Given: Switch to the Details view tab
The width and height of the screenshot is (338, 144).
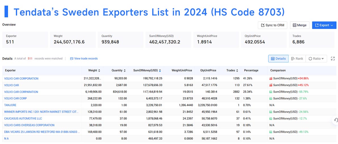Looking at the screenshot, I should point(278,59).
